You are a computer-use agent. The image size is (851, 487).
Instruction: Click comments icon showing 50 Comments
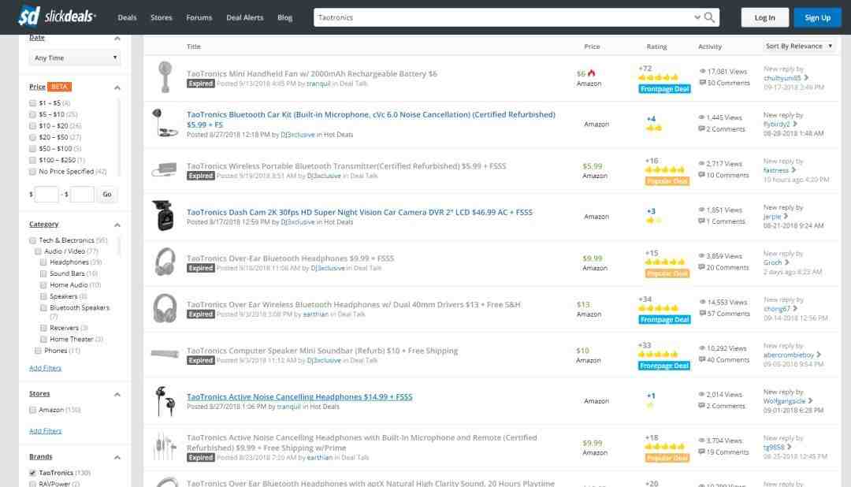pyautogui.click(x=702, y=83)
